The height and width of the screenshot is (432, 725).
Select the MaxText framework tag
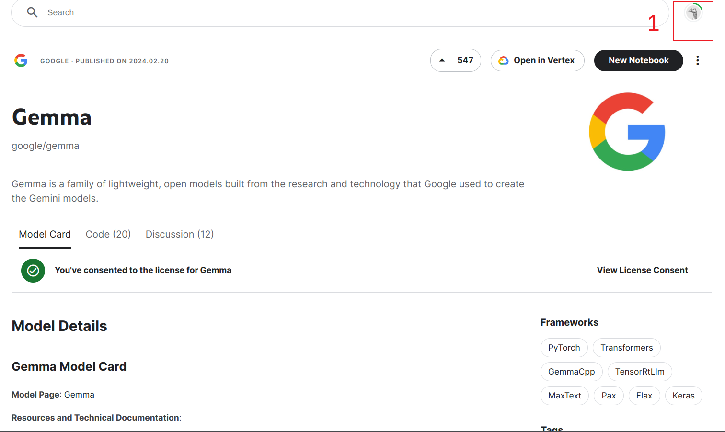click(x=565, y=396)
